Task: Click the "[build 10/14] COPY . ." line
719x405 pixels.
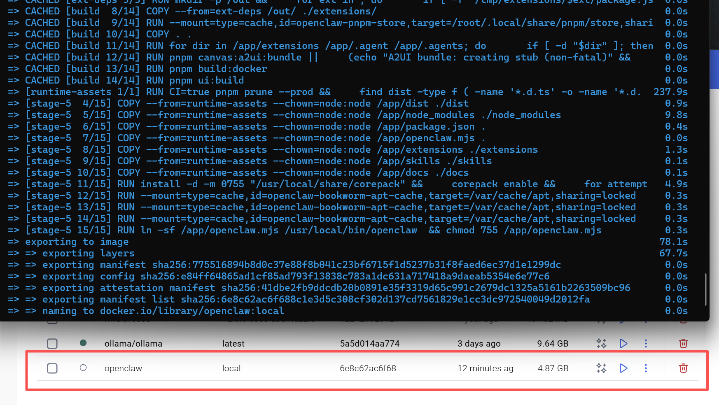Action: point(99,34)
